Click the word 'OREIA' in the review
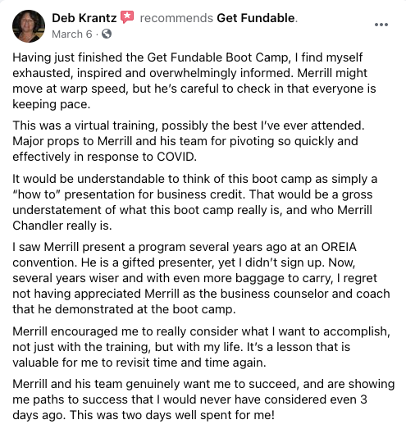406x429 pixels. click(x=339, y=247)
